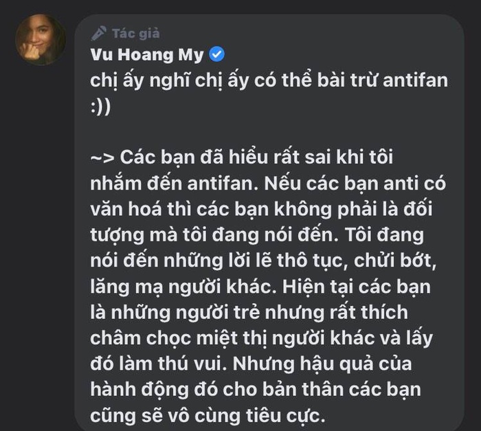This screenshot has height=431, width=481.
Task: Click the phrase "là những người trẻ"
Action: [x=175, y=313]
